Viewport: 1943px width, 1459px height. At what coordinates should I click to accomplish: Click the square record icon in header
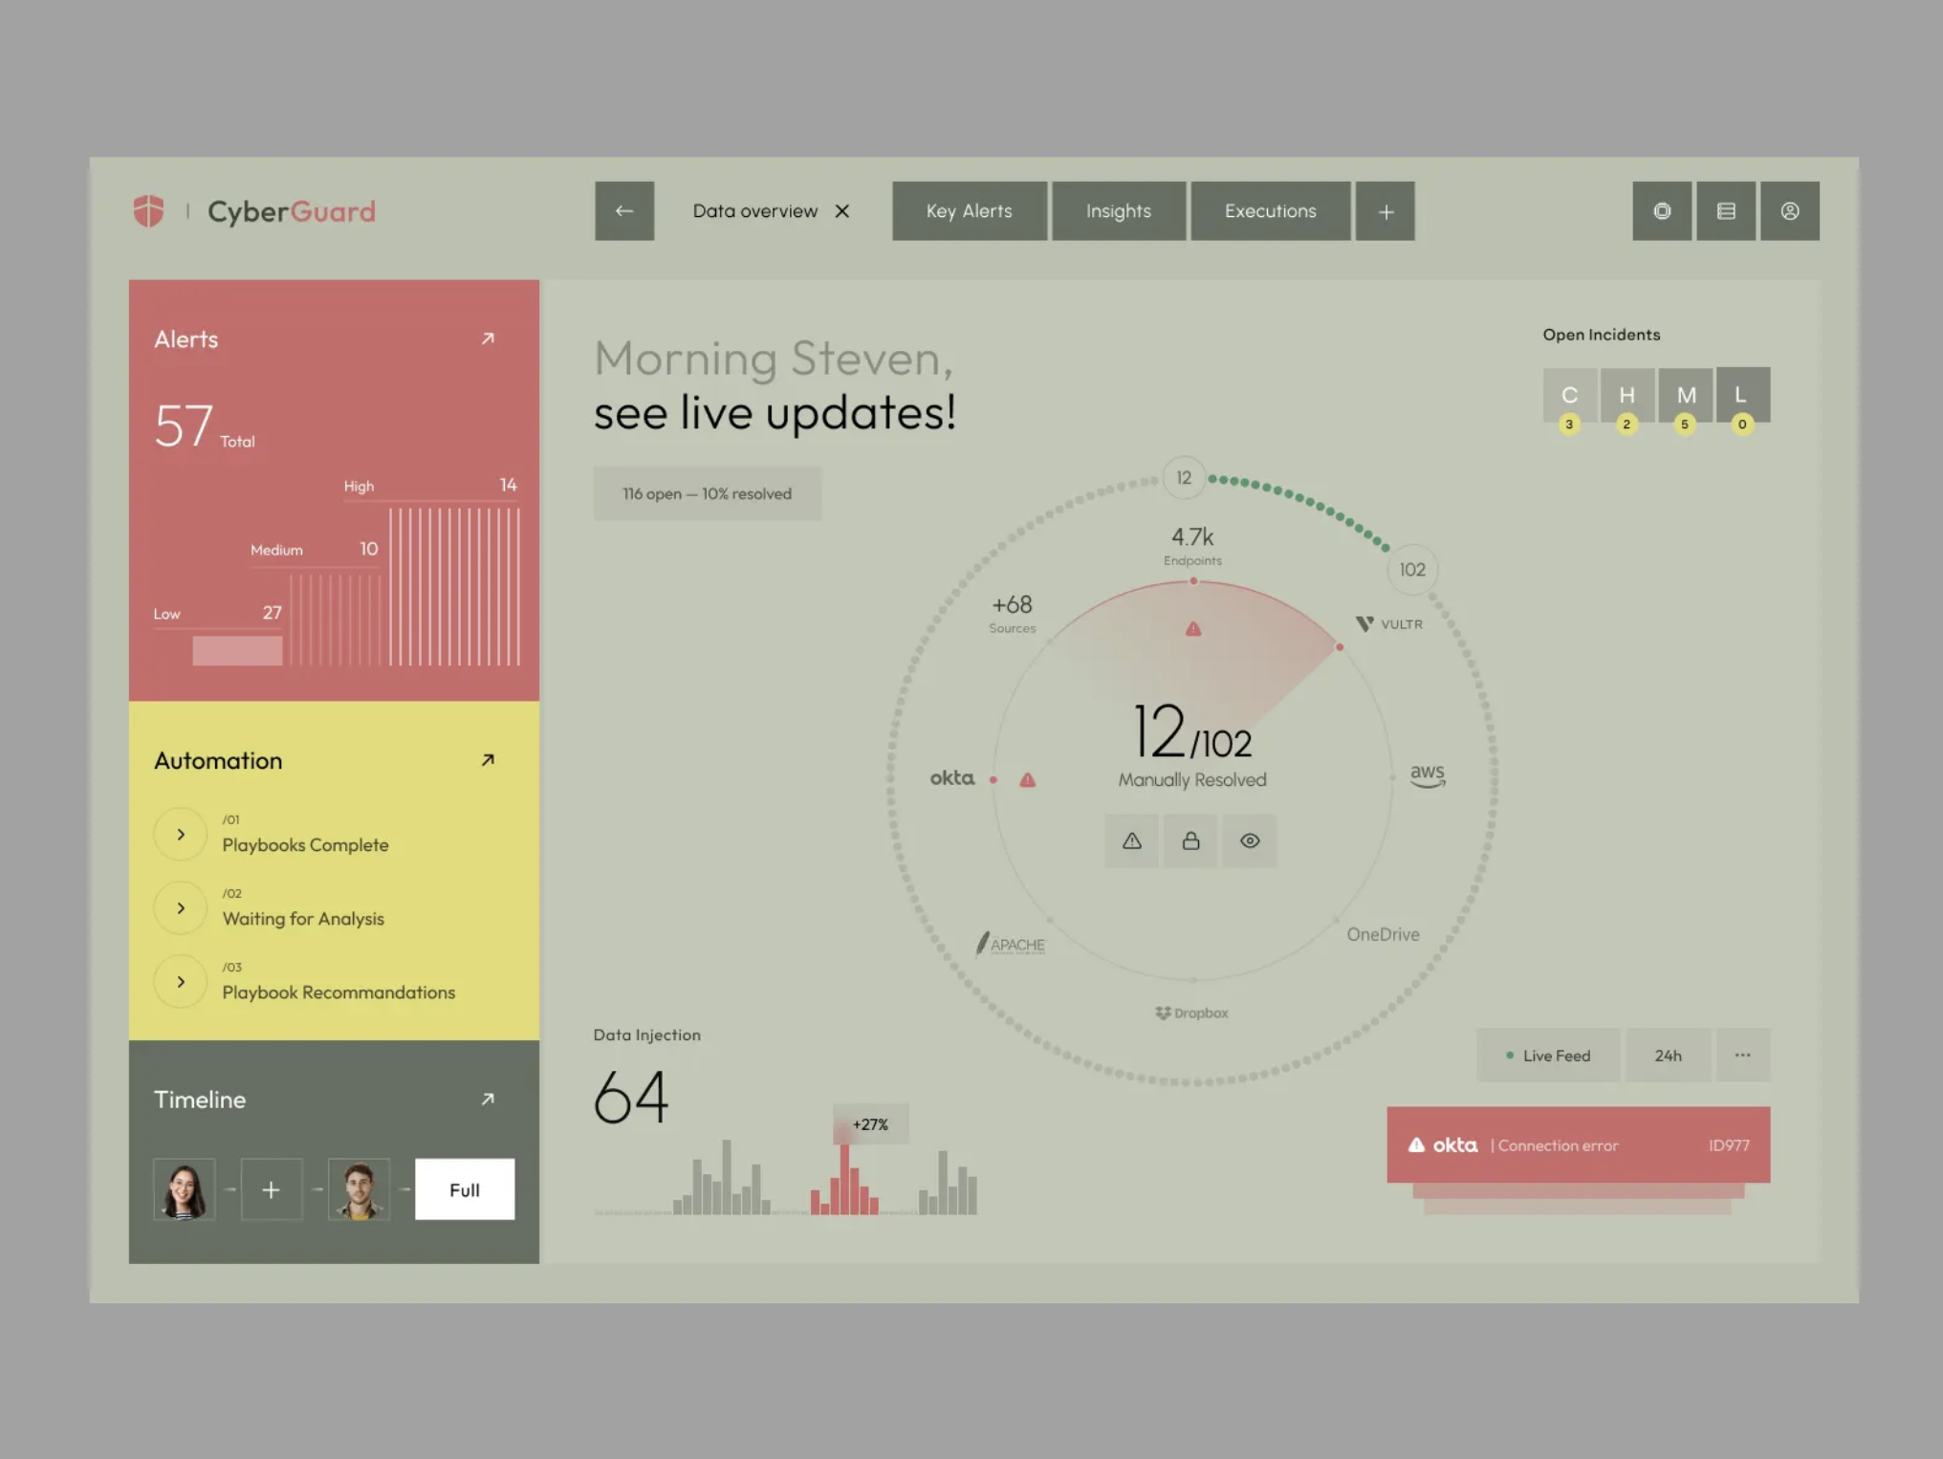(x=1661, y=211)
